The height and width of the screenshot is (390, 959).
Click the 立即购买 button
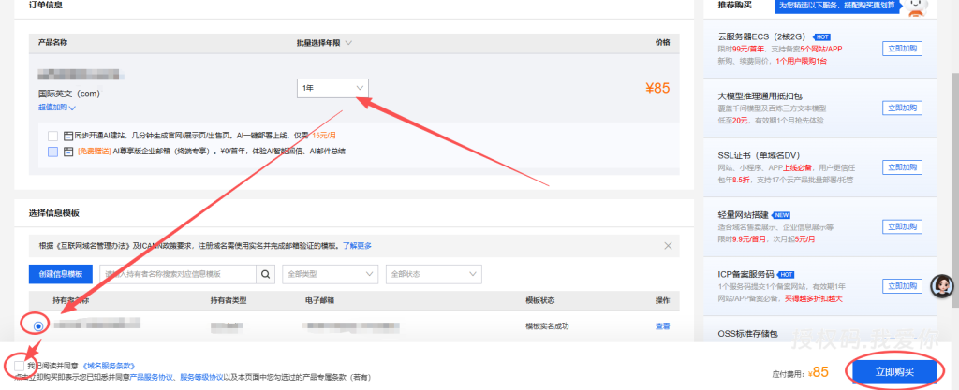(x=894, y=371)
